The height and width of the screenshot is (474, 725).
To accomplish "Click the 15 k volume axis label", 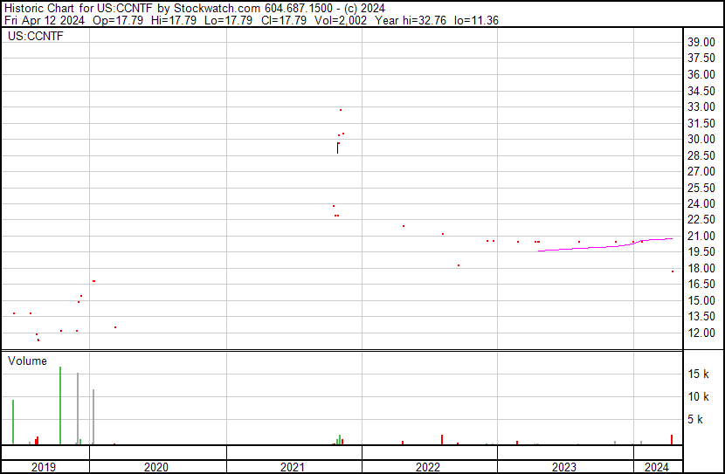I will click(698, 374).
